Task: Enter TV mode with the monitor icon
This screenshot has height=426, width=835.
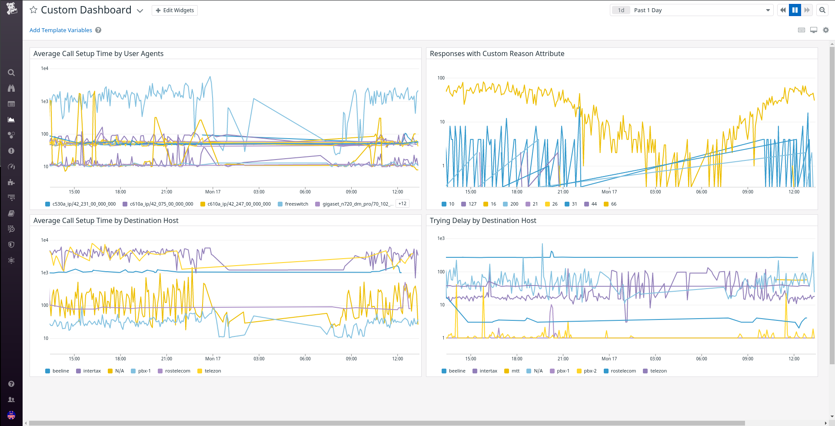Action: tap(813, 30)
